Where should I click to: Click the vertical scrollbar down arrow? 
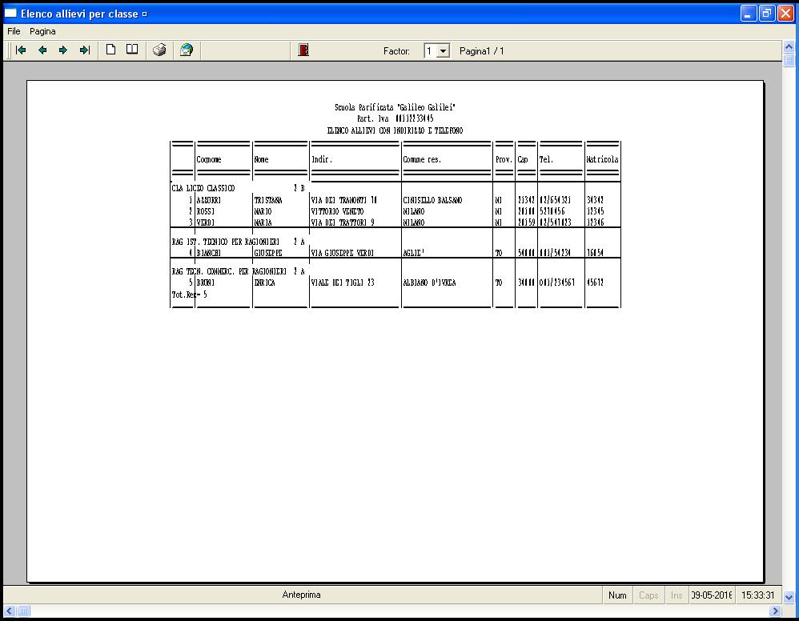(789, 596)
